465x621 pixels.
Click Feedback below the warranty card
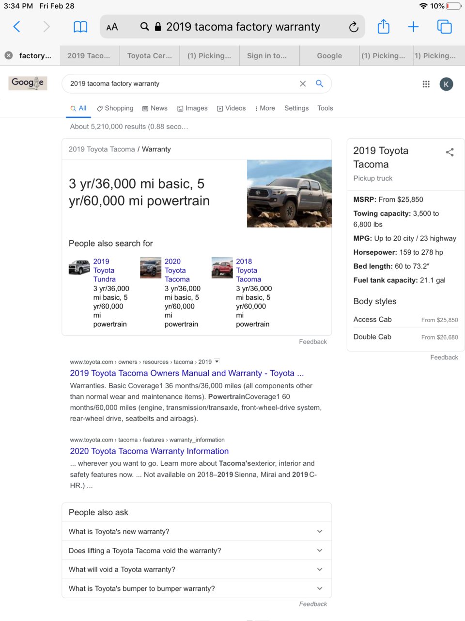(x=313, y=342)
